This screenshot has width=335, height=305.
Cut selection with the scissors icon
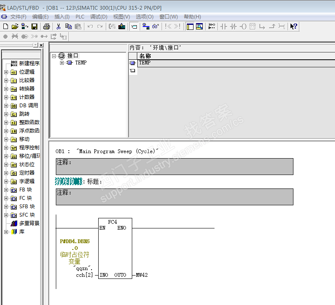[x=58, y=27]
